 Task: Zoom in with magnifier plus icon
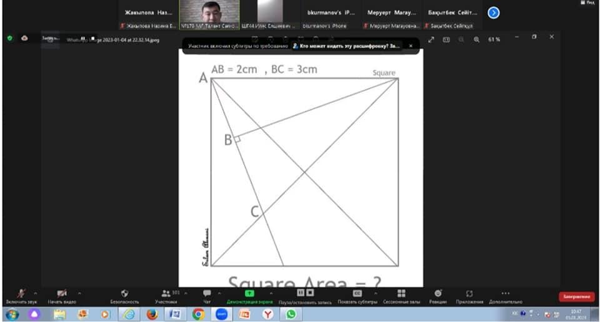click(476, 39)
